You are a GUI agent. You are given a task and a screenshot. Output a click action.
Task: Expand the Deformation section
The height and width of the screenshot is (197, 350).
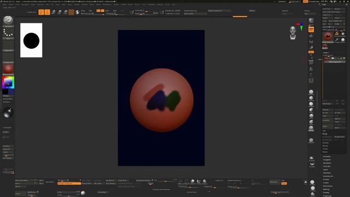(x=328, y=186)
